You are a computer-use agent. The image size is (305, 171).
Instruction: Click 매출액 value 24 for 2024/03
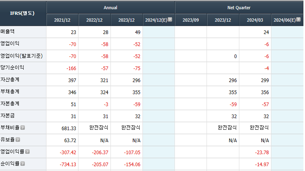click(266, 32)
